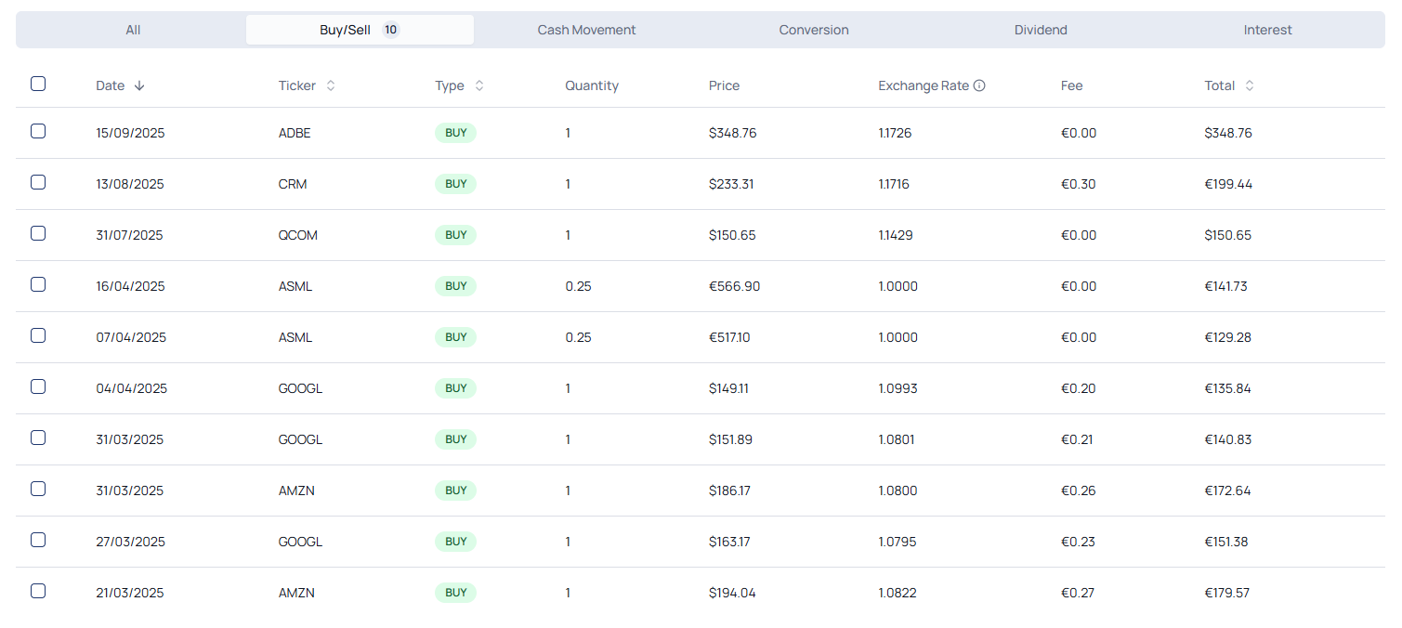Check the ASML 07/04/2025 row checkbox
The height and width of the screenshot is (628, 1402).
(38, 335)
